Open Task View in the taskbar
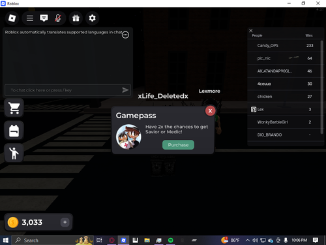The width and height of the screenshot is (326, 245). pyautogui.click(x=99, y=240)
